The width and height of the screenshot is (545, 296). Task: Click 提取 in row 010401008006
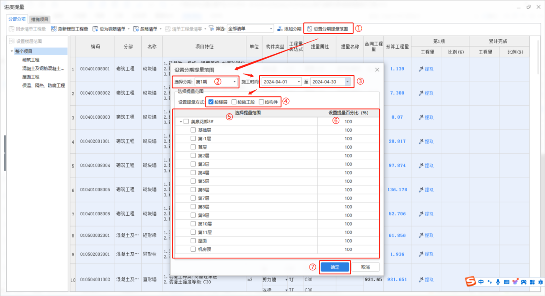pos(426,214)
